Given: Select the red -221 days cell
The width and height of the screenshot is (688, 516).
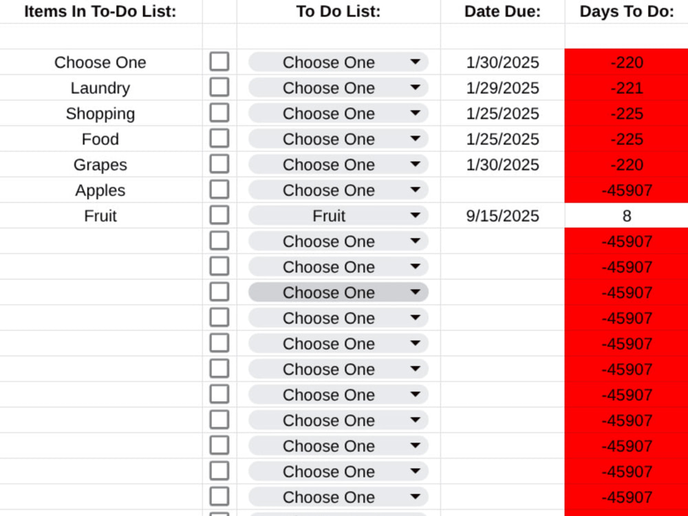Looking at the screenshot, I should tap(627, 88).
